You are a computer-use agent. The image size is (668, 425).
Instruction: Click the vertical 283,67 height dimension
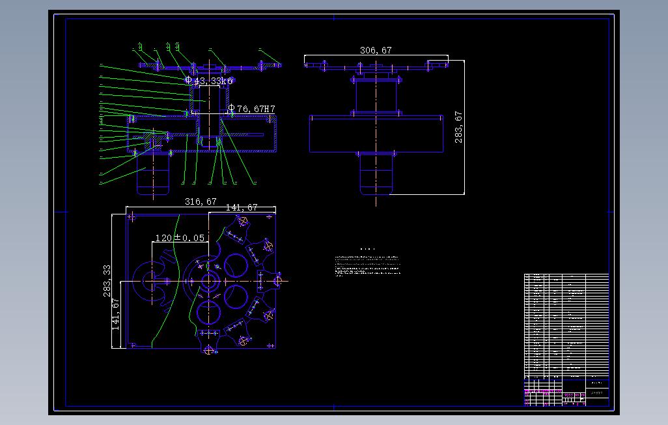(458, 127)
